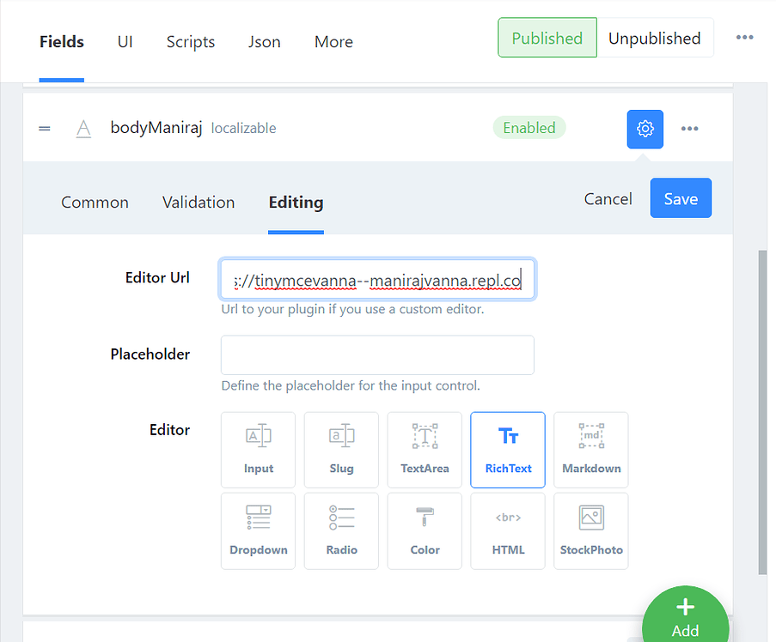Screen dimensions: 776x642
Task: Select the Unpublished status button
Action: (654, 38)
